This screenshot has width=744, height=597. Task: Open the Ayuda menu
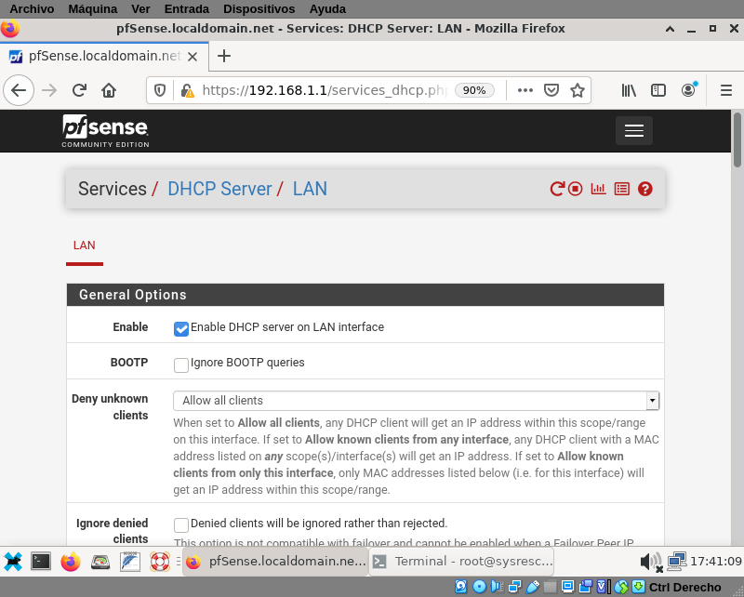point(327,9)
